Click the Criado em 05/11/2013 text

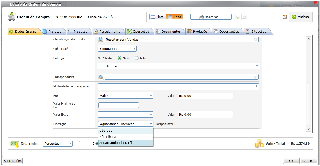pyautogui.click(x=103, y=17)
